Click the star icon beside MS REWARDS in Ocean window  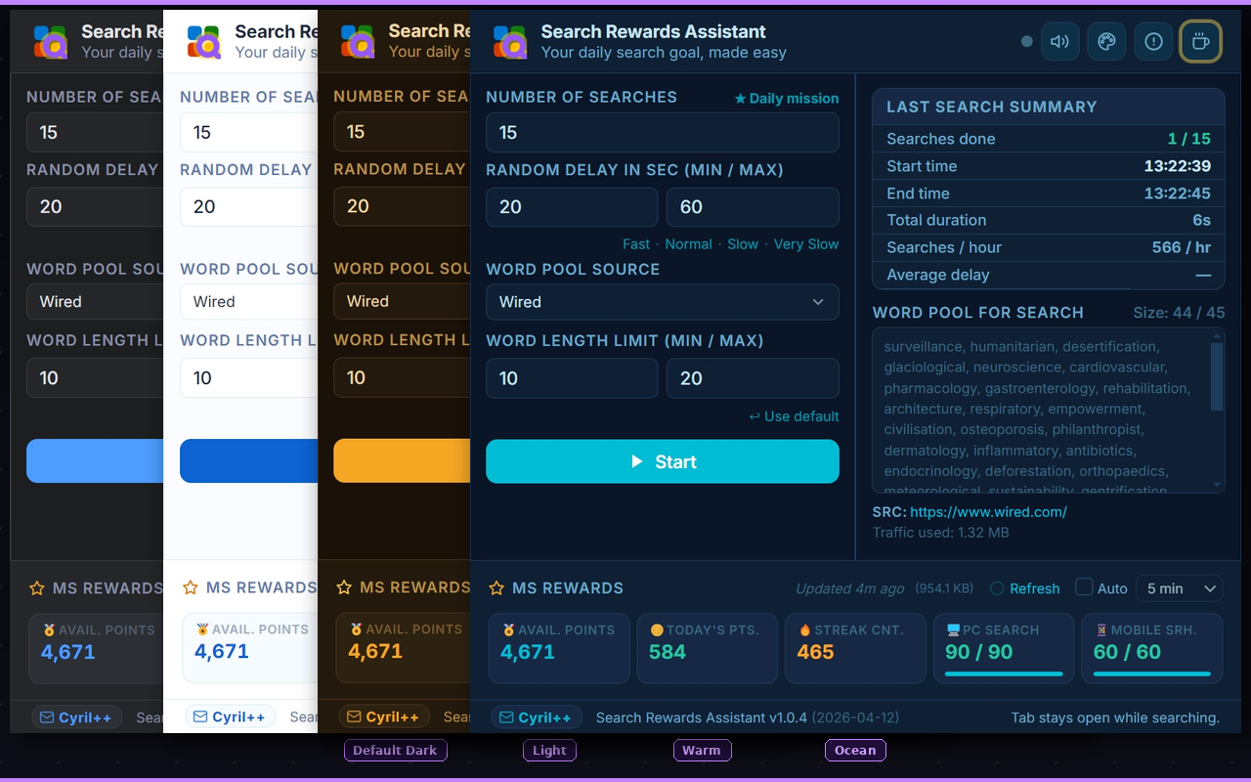coord(496,588)
